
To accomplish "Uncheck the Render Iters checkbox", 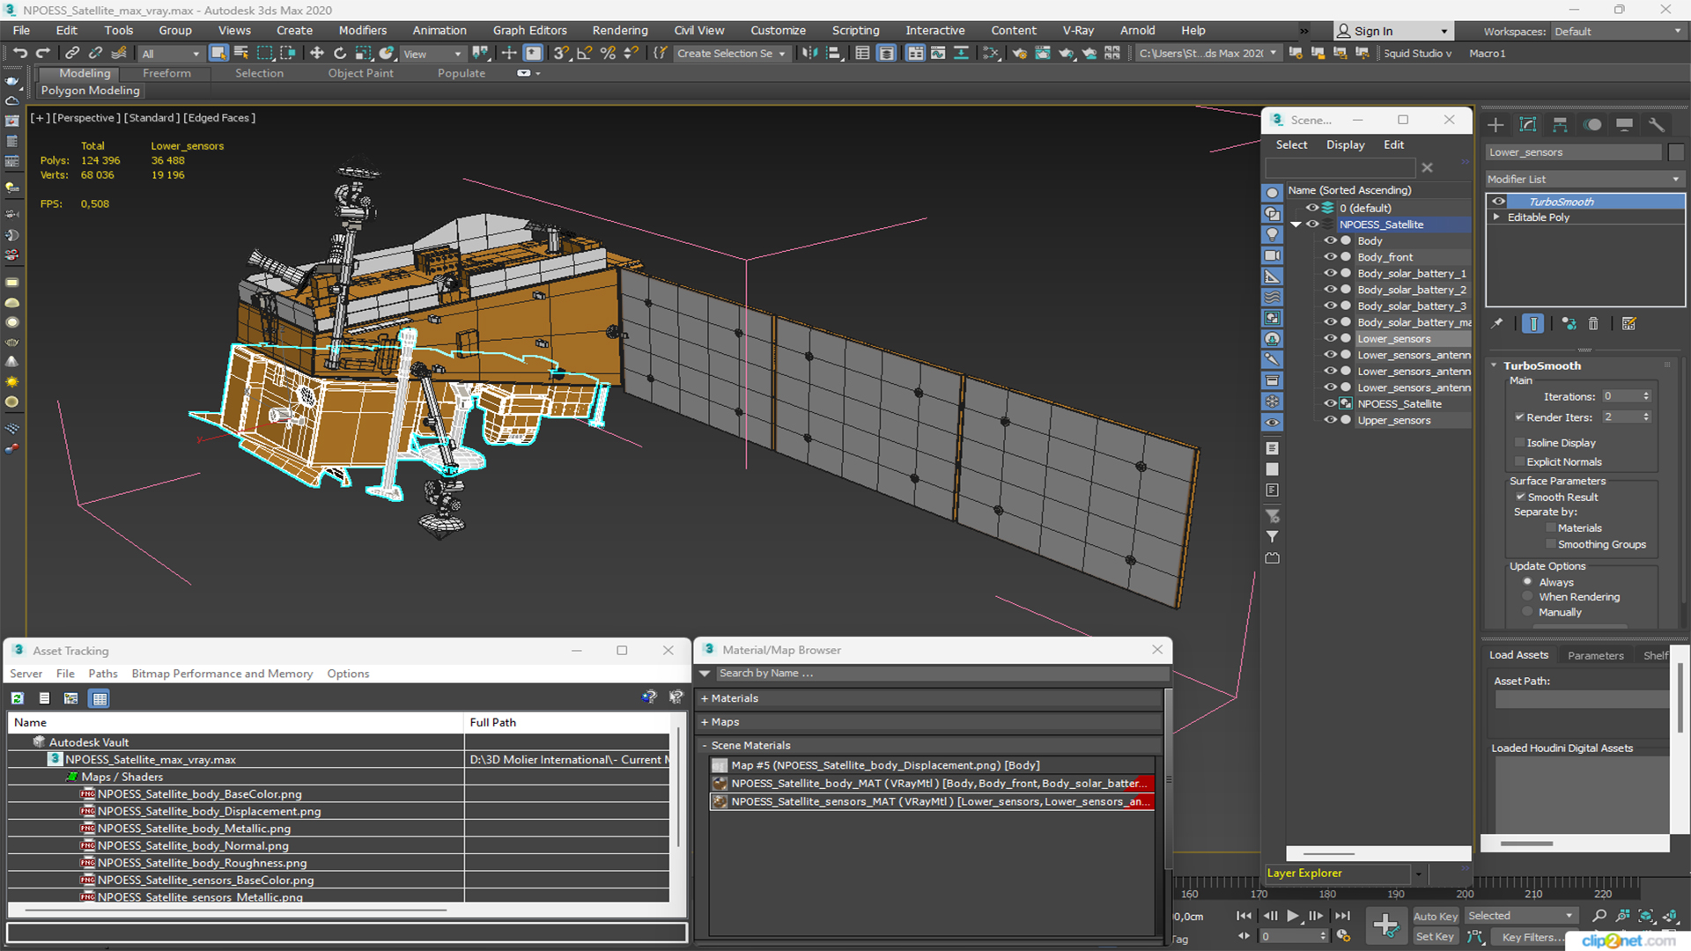I will click(x=1520, y=417).
